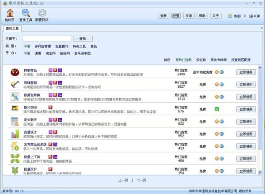Click the orange round icon in 店铺复制 row
The image size is (265, 194).
pyautogui.click(x=217, y=84)
